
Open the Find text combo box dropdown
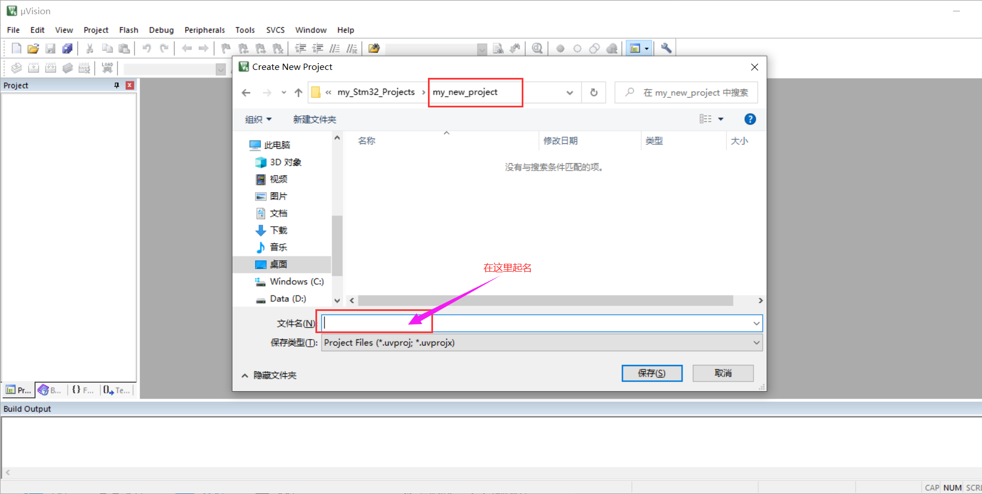pyautogui.click(x=482, y=49)
